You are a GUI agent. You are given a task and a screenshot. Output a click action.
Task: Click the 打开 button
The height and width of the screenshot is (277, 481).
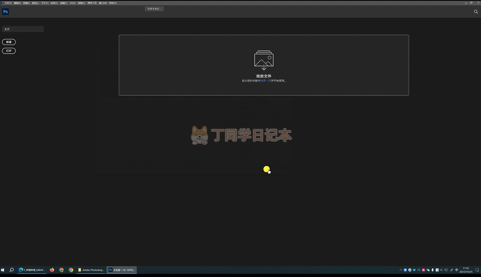click(9, 51)
